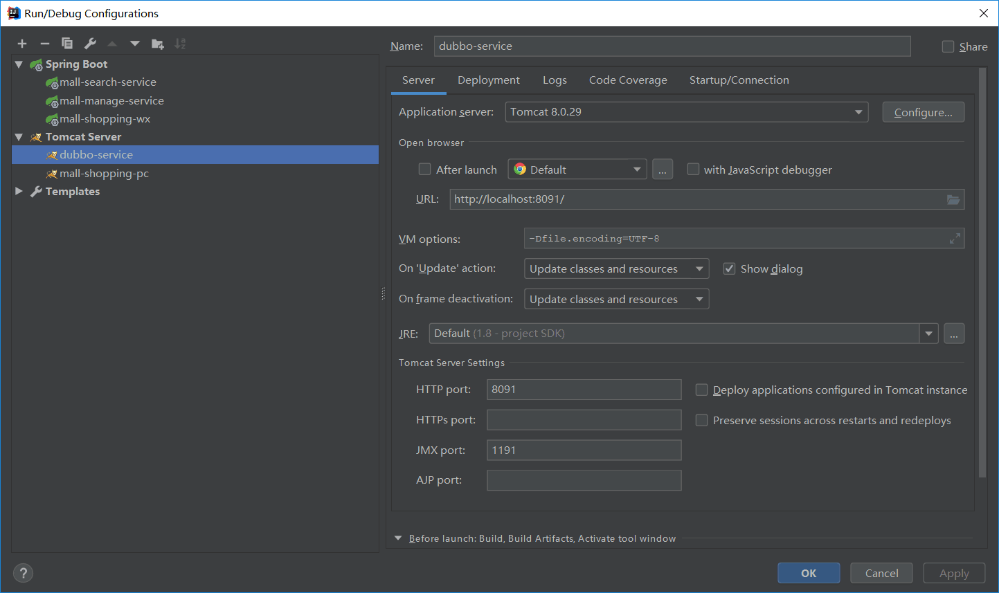Viewport: 999px width, 593px height.
Task: Open the On 'Update' action dropdown
Action: (617, 268)
